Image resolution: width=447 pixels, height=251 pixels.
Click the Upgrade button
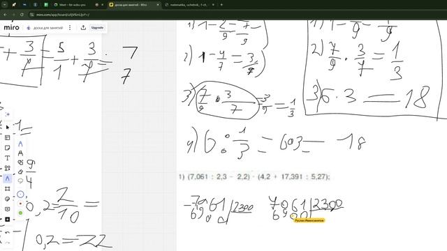tap(97, 28)
